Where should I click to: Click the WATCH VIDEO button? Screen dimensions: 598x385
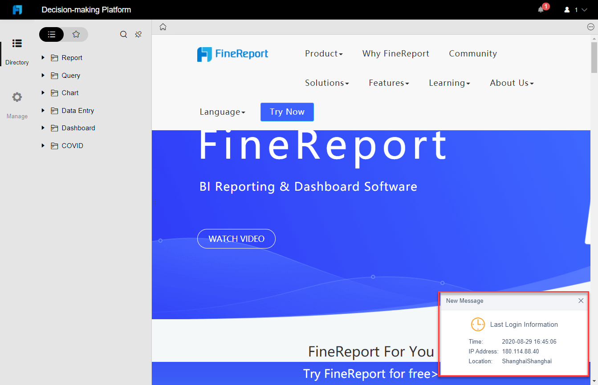click(x=236, y=239)
